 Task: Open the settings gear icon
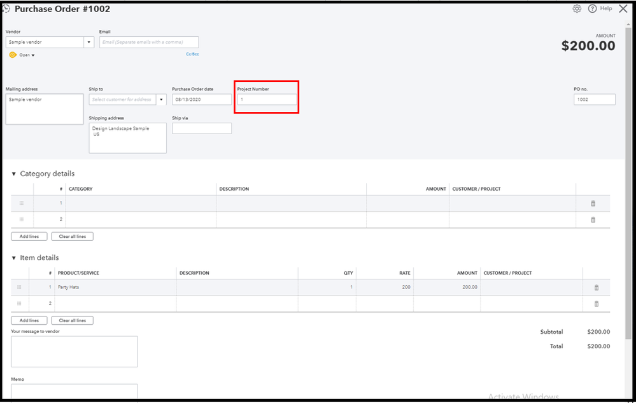(577, 8)
